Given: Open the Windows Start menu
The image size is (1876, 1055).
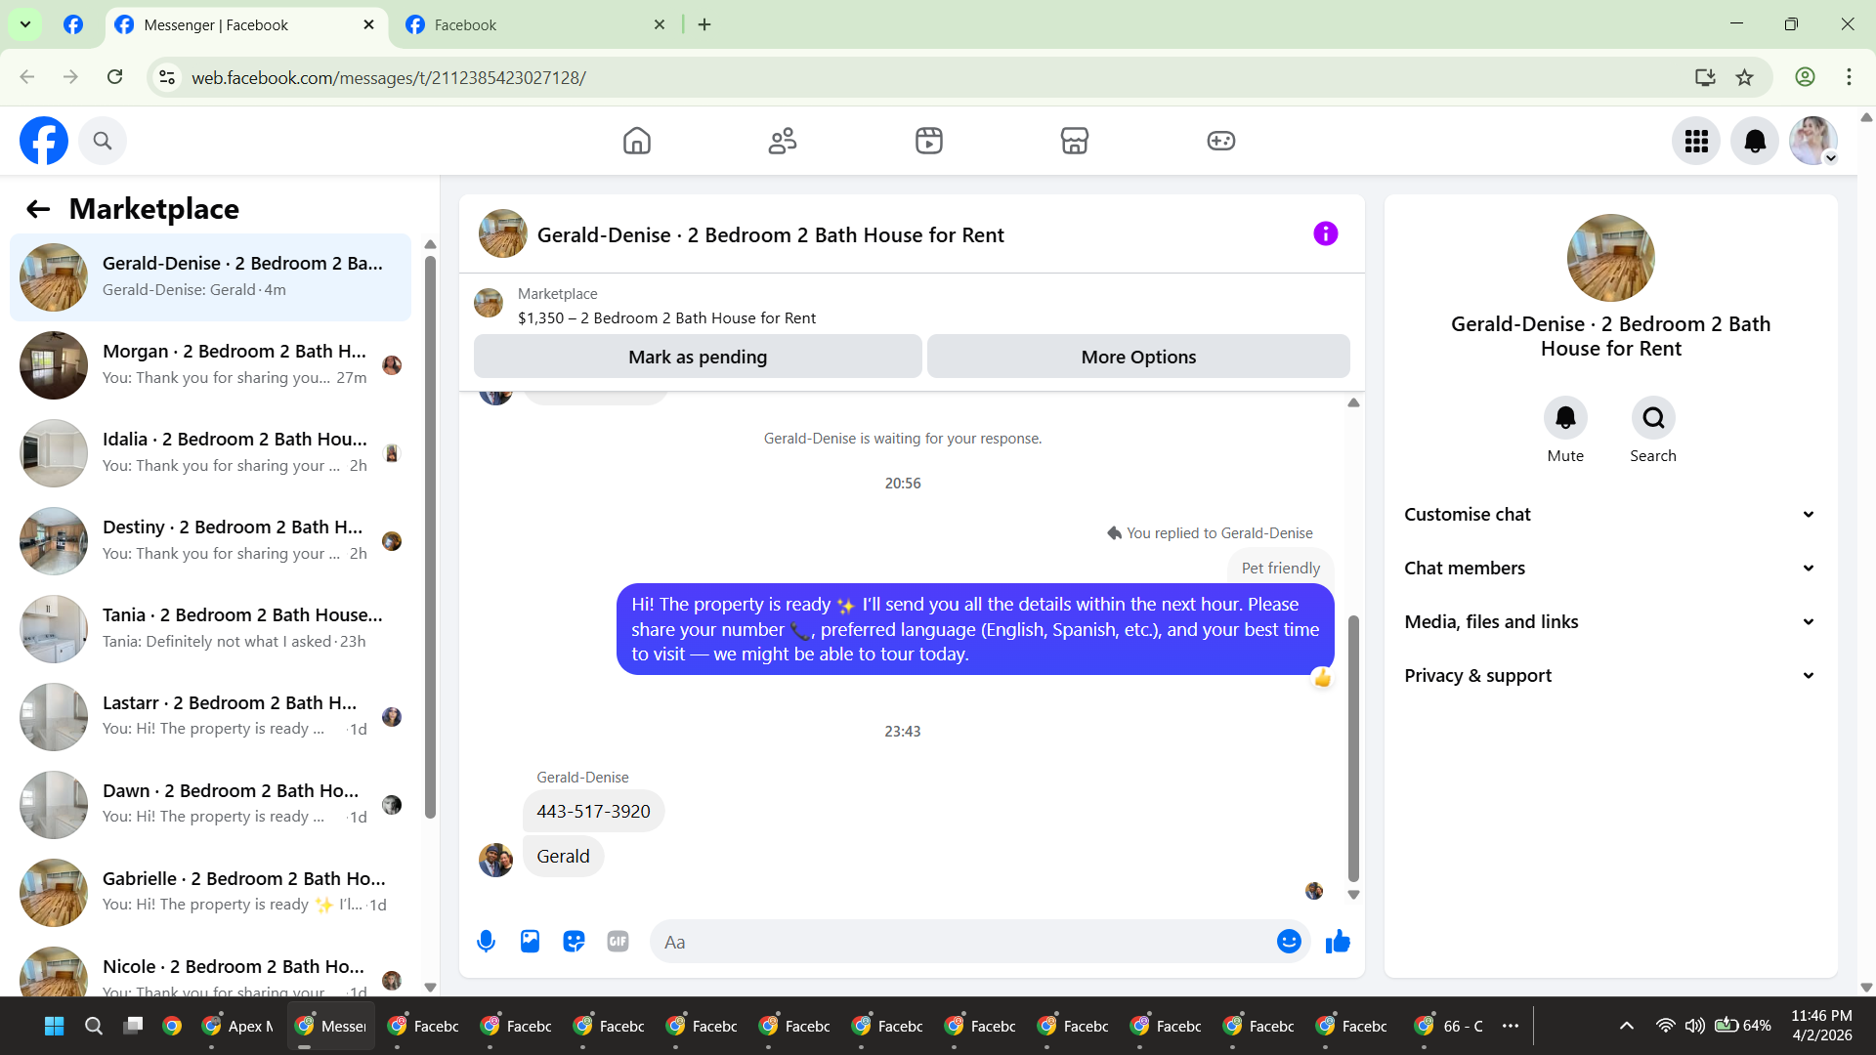Looking at the screenshot, I should pos(55,1026).
